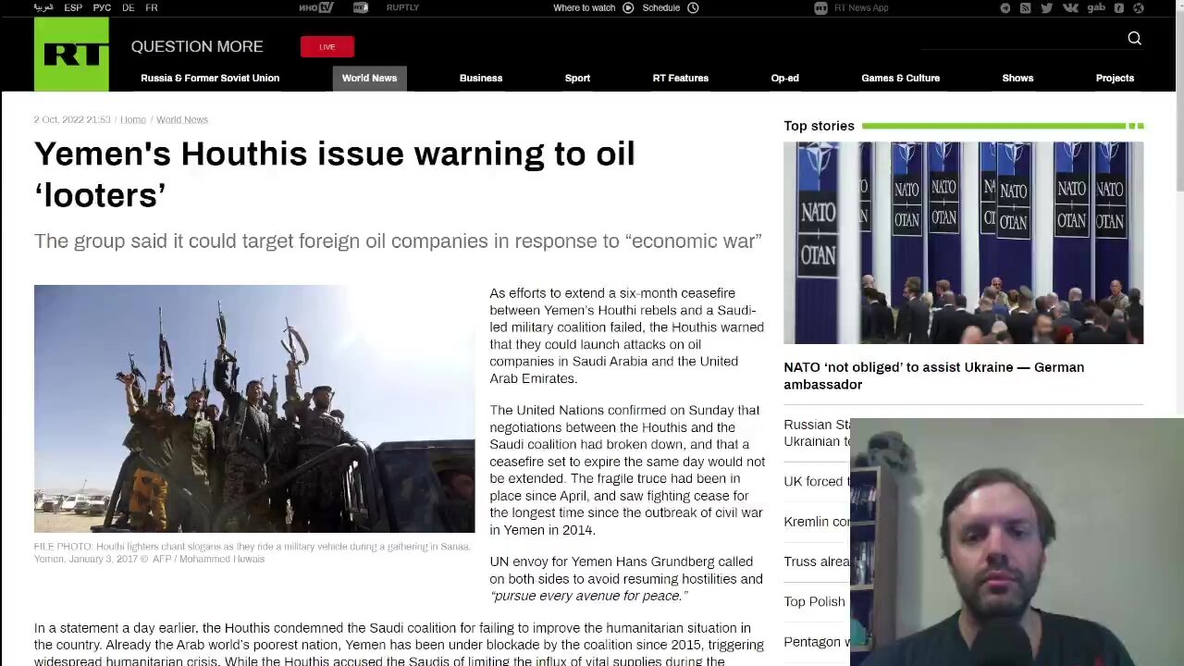The width and height of the screenshot is (1184, 666).
Task: Select the '2 Oct, 2022 21:53' date text
Action: [72, 119]
